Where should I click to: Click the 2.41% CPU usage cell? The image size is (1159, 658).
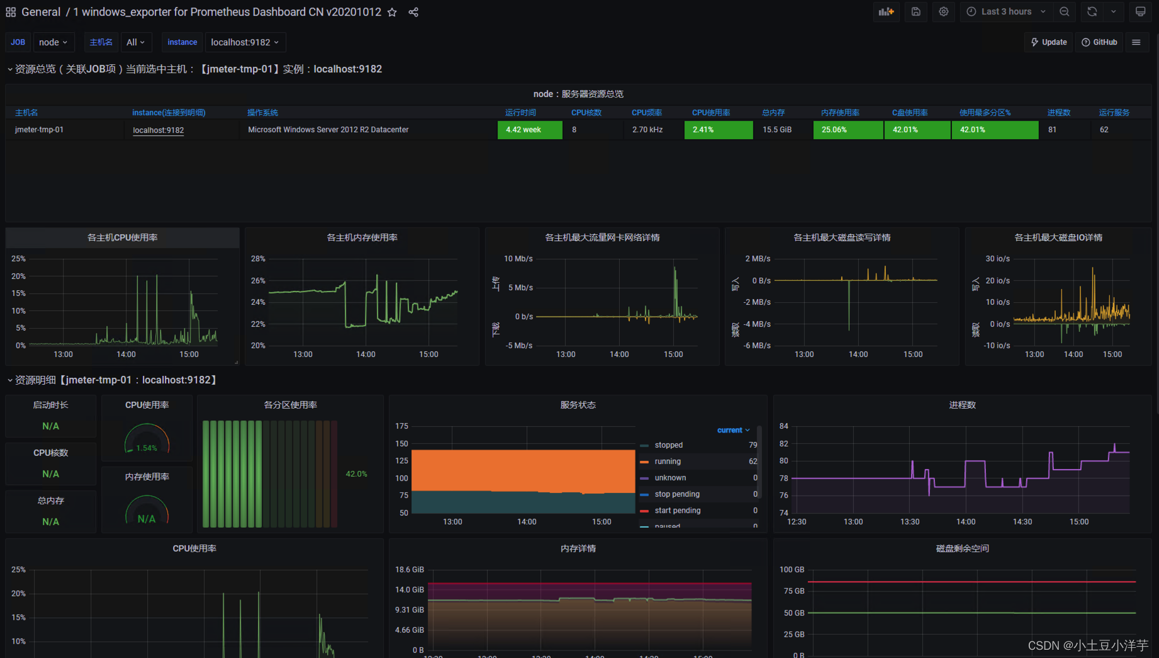pos(719,130)
